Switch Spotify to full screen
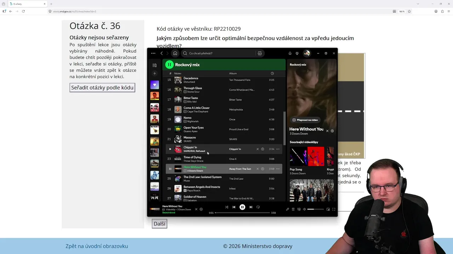Screen dimensions: 453x254 pos(334,209)
